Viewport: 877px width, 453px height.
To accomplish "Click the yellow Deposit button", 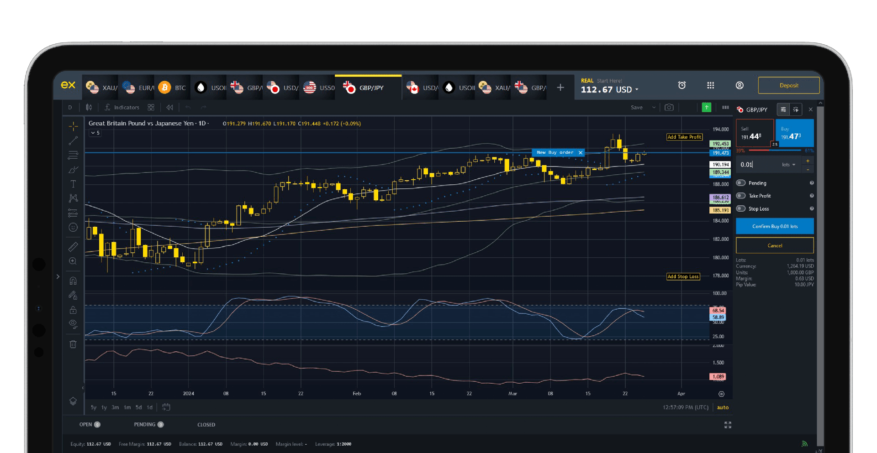I will pyautogui.click(x=788, y=85).
